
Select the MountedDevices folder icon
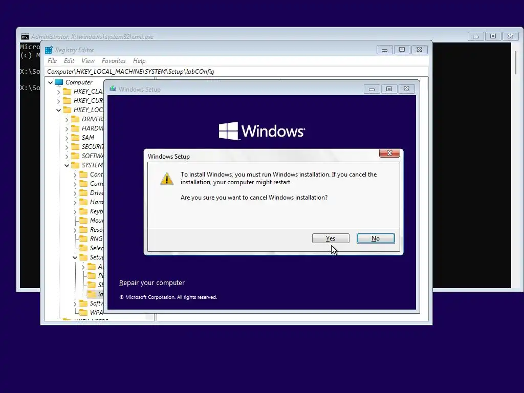(x=83, y=220)
